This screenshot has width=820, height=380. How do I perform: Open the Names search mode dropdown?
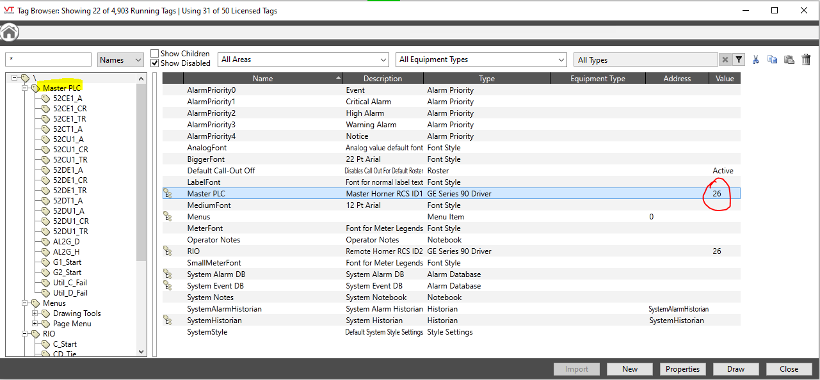pyautogui.click(x=121, y=59)
